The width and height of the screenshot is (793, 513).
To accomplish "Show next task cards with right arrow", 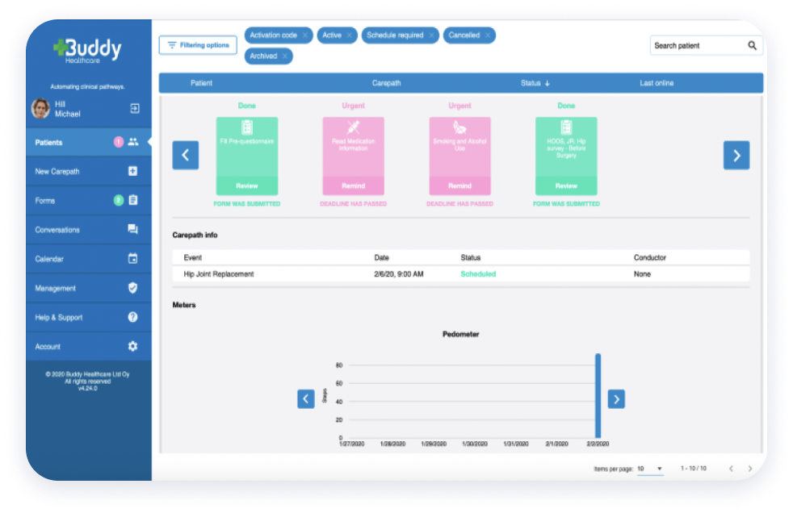I will [x=736, y=155].
